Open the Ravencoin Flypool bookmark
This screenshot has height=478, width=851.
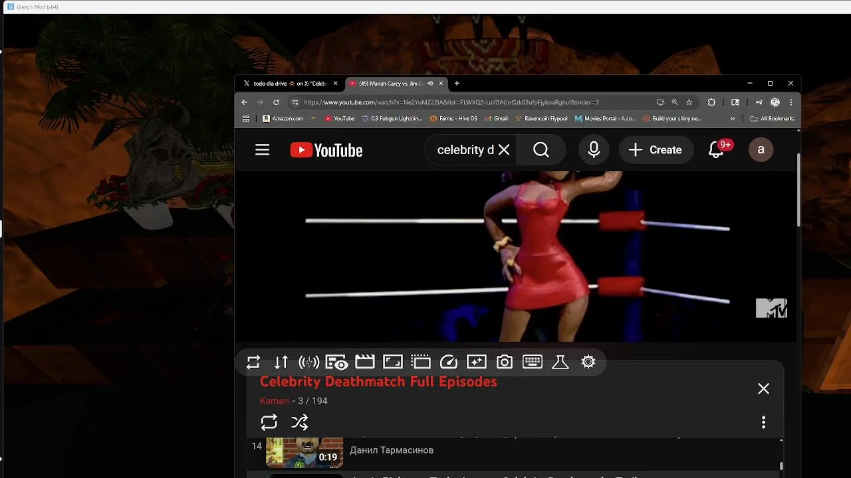[542, 119]
